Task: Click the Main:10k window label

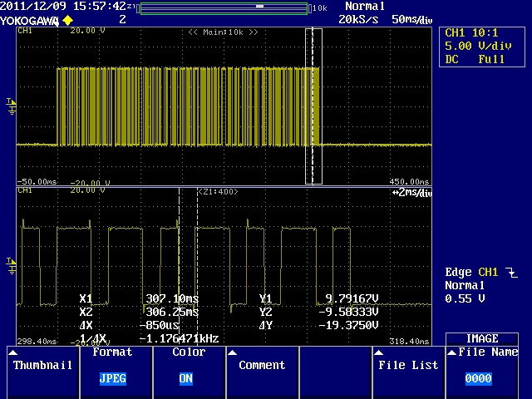Action: tap(224, 32)
